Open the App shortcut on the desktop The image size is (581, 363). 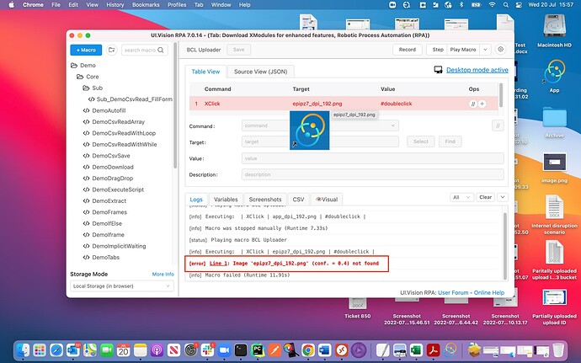(554, 76)
